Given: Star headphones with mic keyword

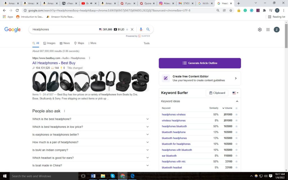Looking at the screenshot, I should pyautogui.click(x=237, y=162).
